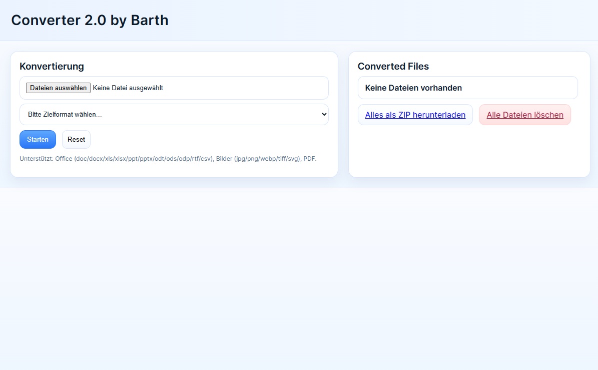Viewport: 598px width, 370px height.
Task: Click the red 'Alle Dateien löschen' link
Action: tap(524, 115)
